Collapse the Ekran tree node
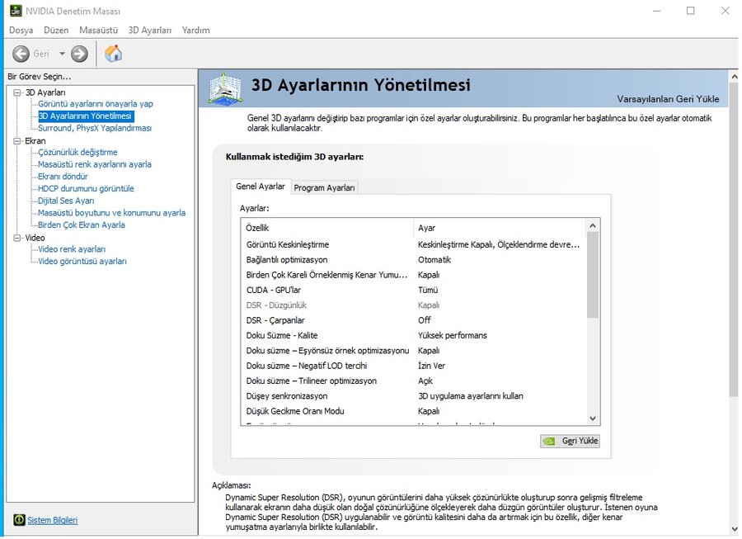742x539 pixels. (x=17, y=140)
